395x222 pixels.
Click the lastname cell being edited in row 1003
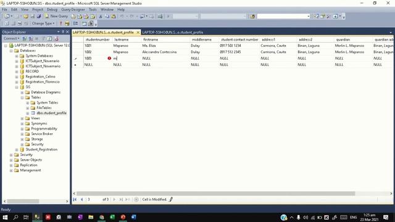tap(127, 58)
